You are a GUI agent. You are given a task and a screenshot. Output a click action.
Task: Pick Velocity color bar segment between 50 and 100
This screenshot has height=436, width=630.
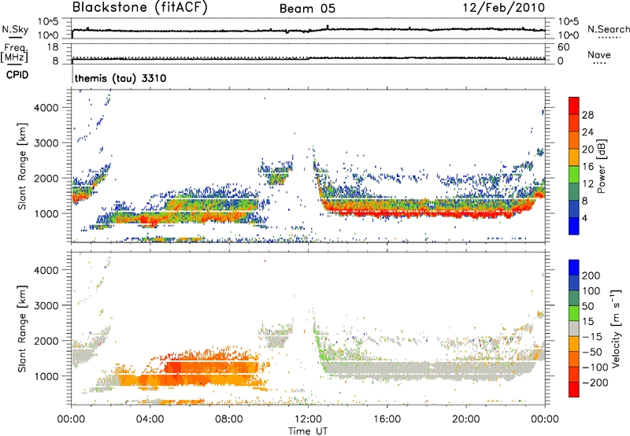[x=574, y=298]
